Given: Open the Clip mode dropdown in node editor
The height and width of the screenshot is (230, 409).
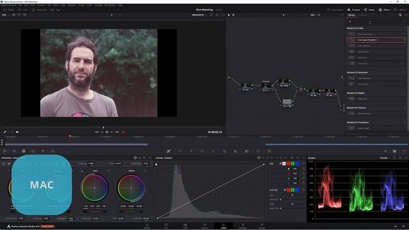Looking at the screenshot, I should click(x=314, y=15).
